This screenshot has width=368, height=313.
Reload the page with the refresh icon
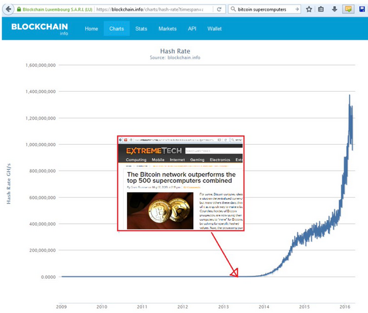[219, 9]
